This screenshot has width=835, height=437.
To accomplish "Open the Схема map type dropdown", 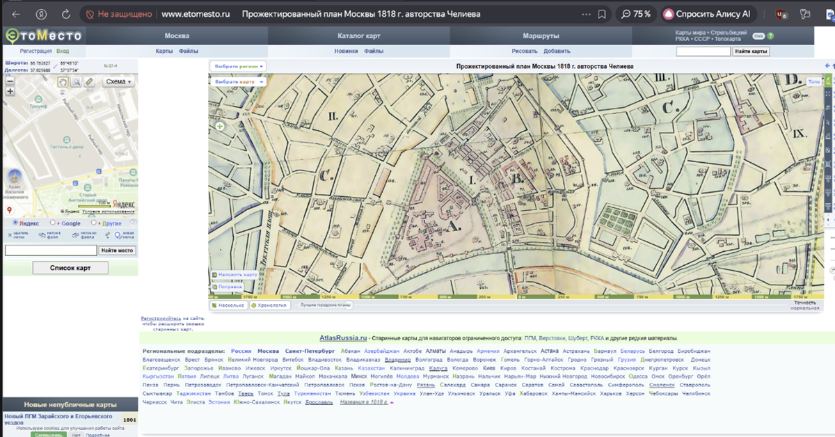I will [119, 81].
